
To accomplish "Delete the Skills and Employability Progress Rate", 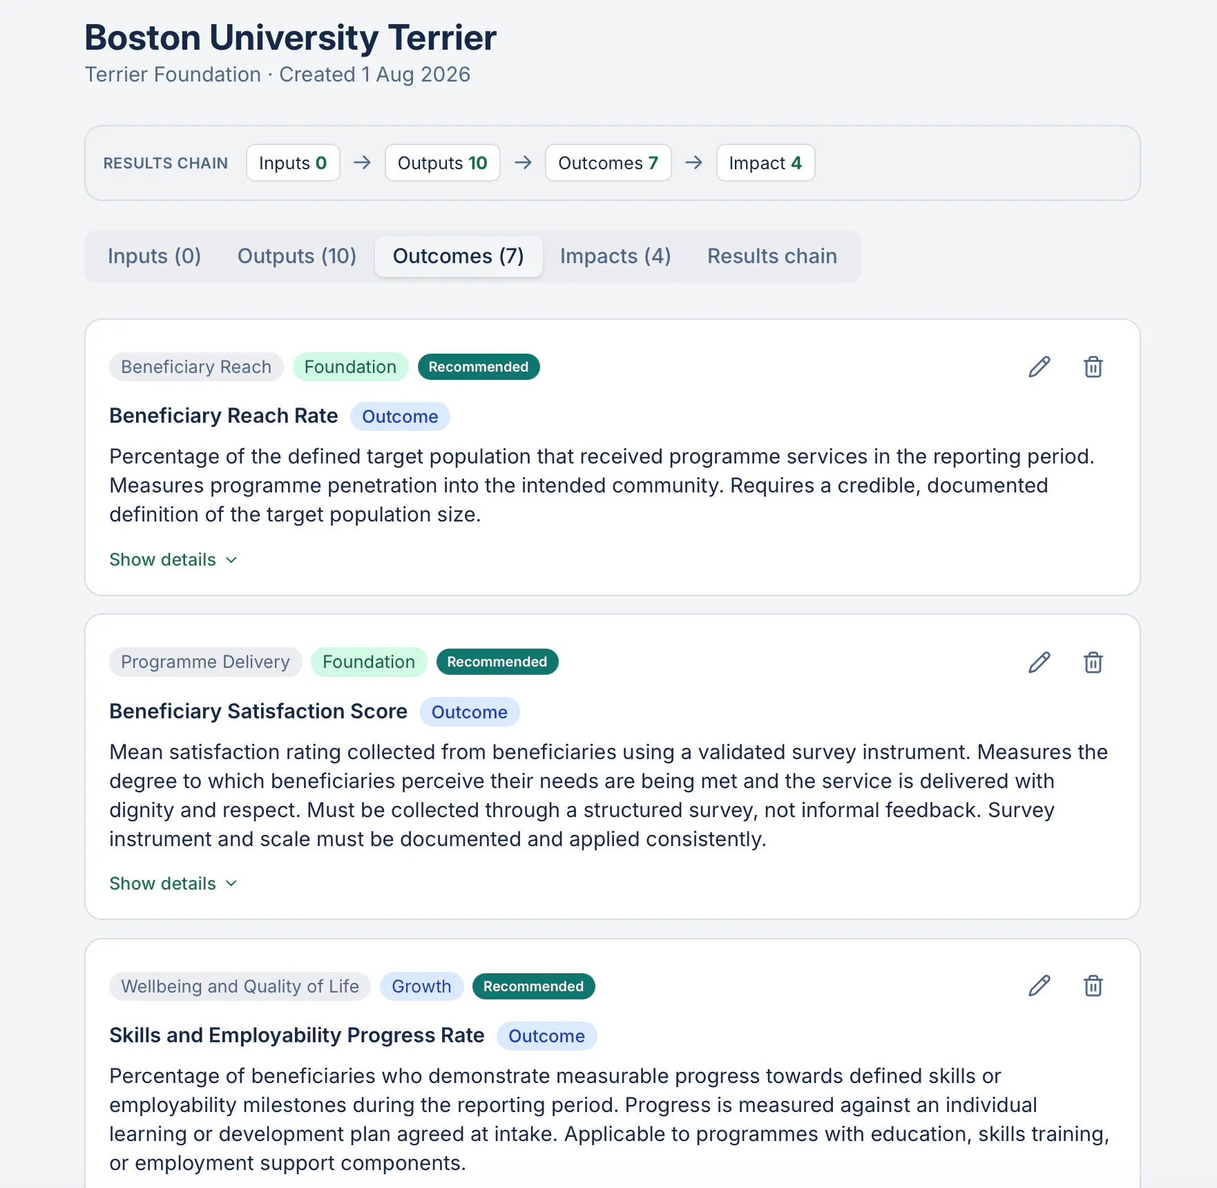I will (1093, 986).
